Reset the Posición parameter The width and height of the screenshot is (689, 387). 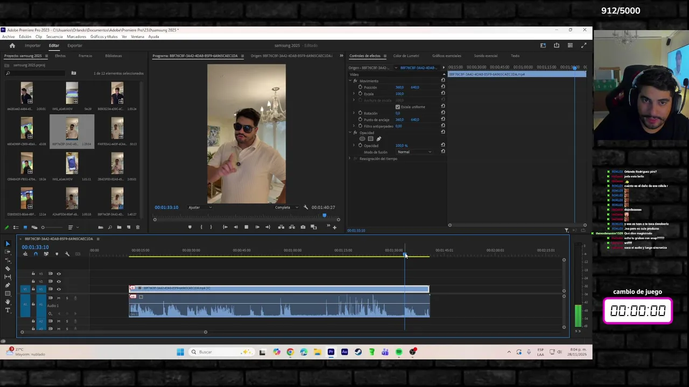[443, 87]
